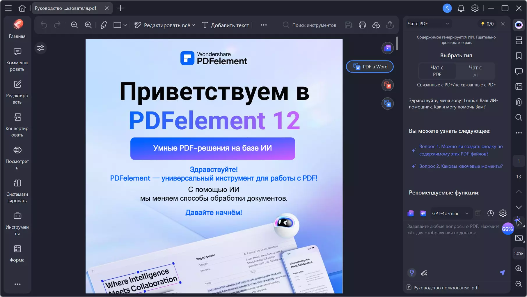Viewport: 527px width, 297px height.
Task: Open Редактировать всё dropdown
Action: point(165,25)
